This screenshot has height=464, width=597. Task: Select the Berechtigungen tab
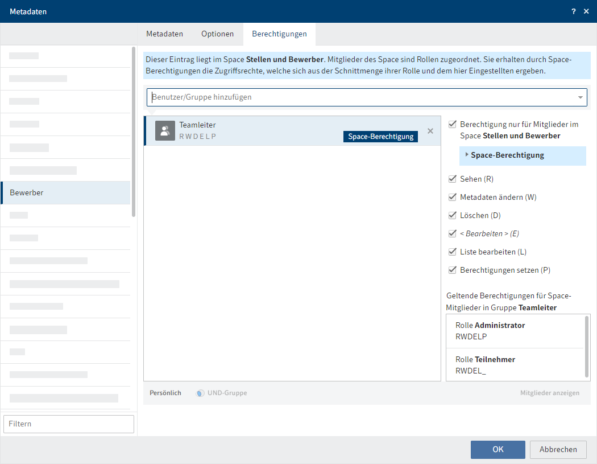[x=280, y=34]
